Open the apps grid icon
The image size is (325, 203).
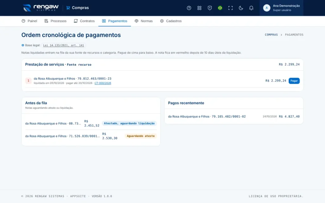(199, 8)
